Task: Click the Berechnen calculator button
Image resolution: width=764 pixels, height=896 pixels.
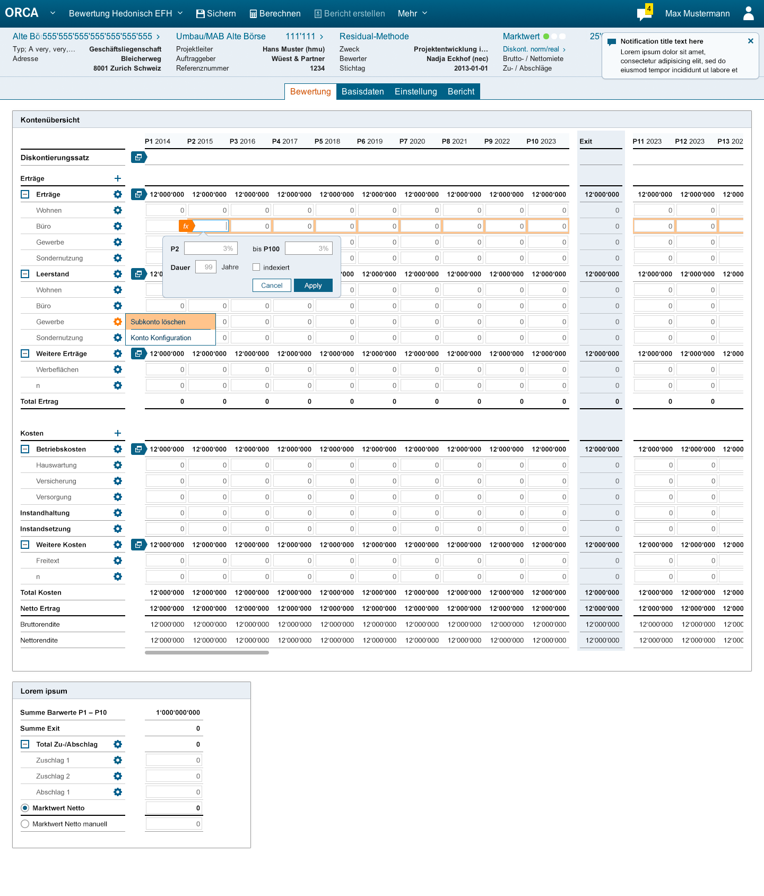Action: 275,13
